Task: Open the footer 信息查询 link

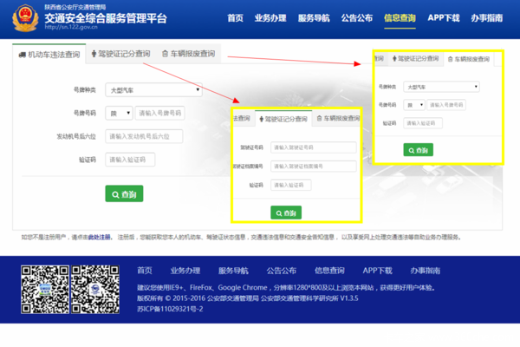Action: point(329,271)
